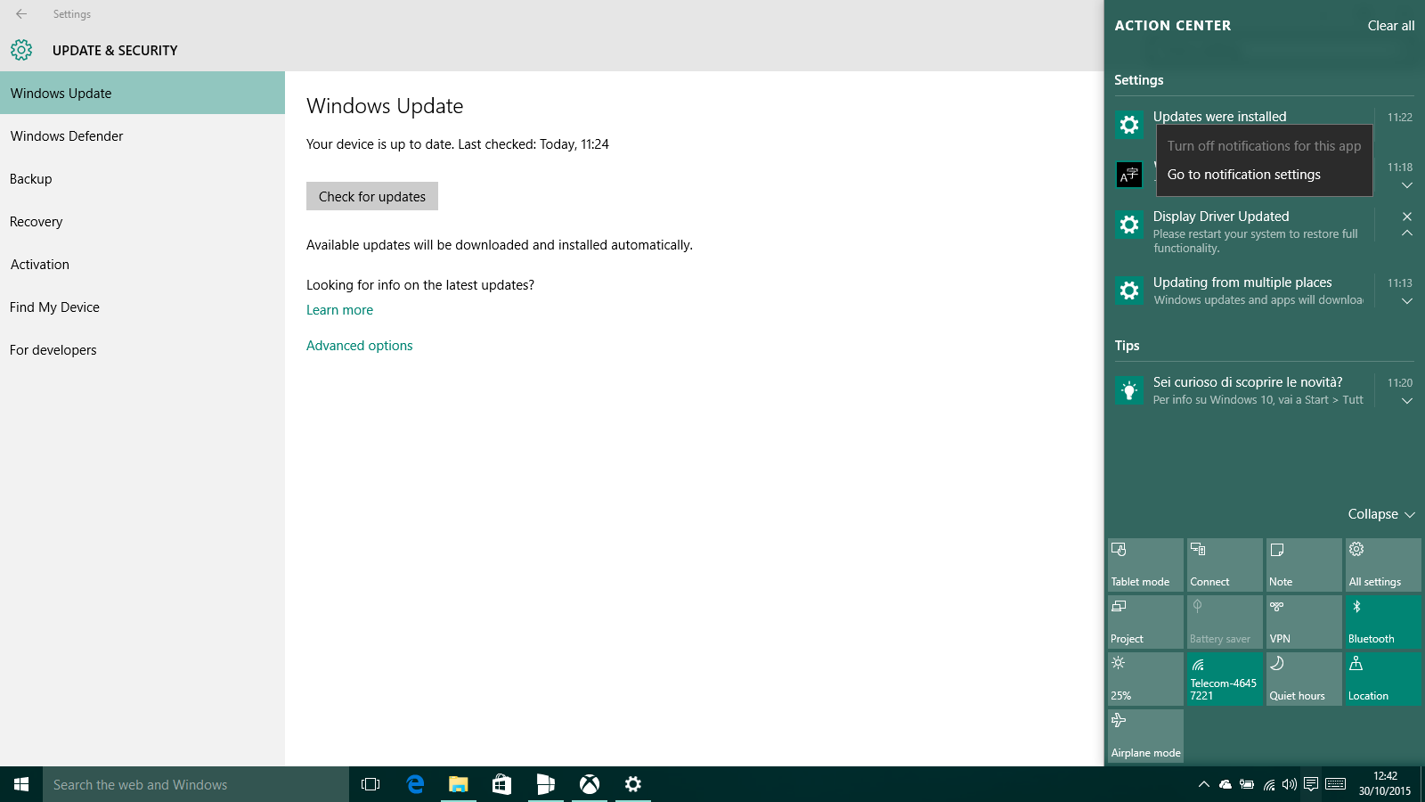Screen dimensions: 1425x802
Task: Toggle the VPN quick action tile
Action: pos(1304,622)
